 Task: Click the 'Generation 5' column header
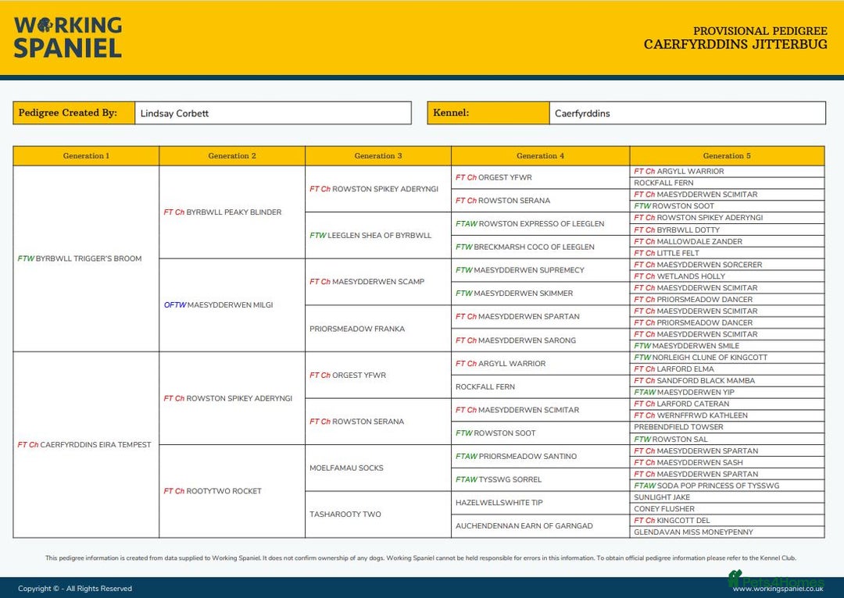[727, 156]
